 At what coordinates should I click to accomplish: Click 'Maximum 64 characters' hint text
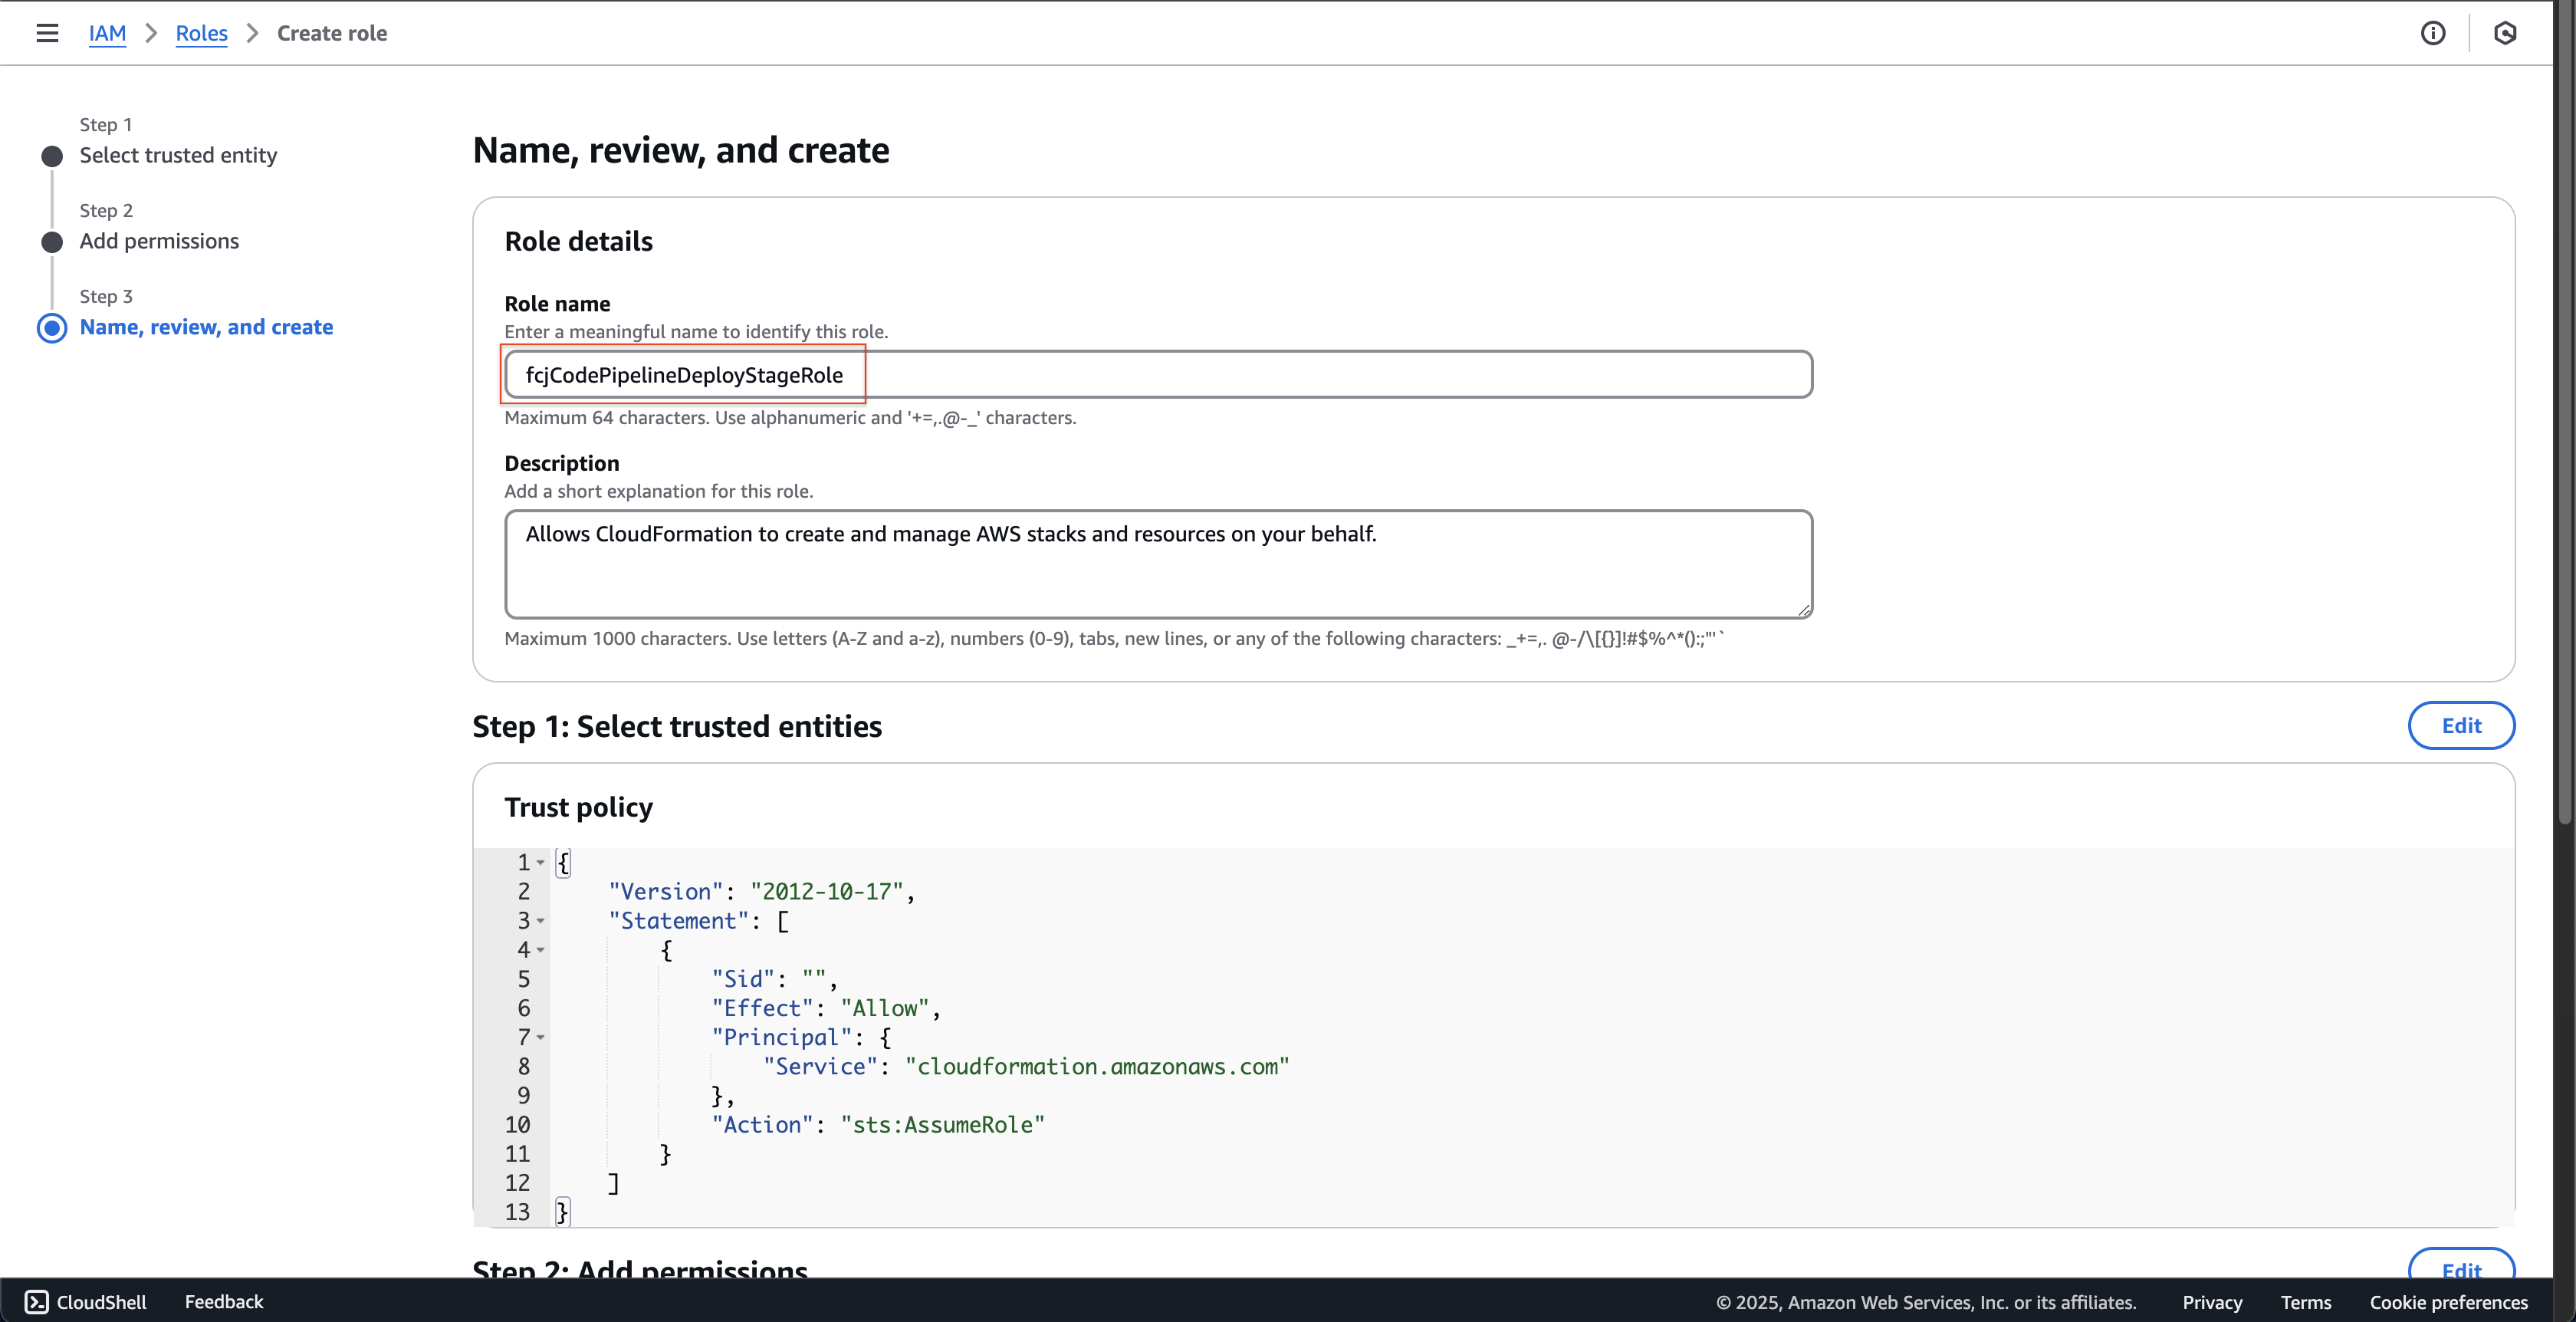tap(790, 417)
